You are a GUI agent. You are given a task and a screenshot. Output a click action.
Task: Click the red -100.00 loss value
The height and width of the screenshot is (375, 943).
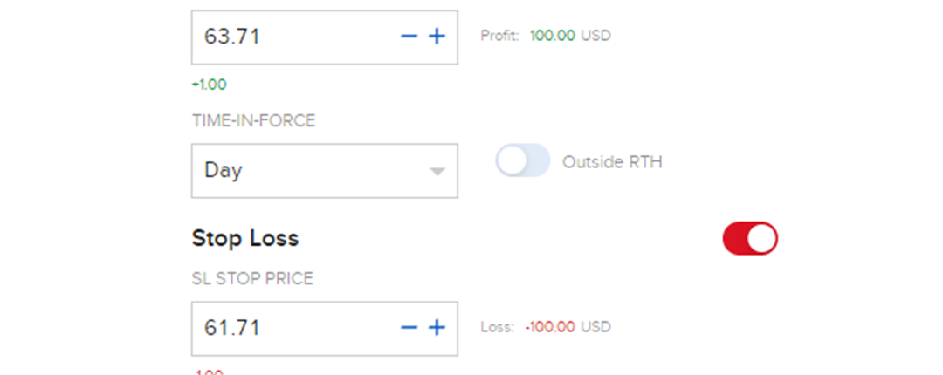click(549, 328)
